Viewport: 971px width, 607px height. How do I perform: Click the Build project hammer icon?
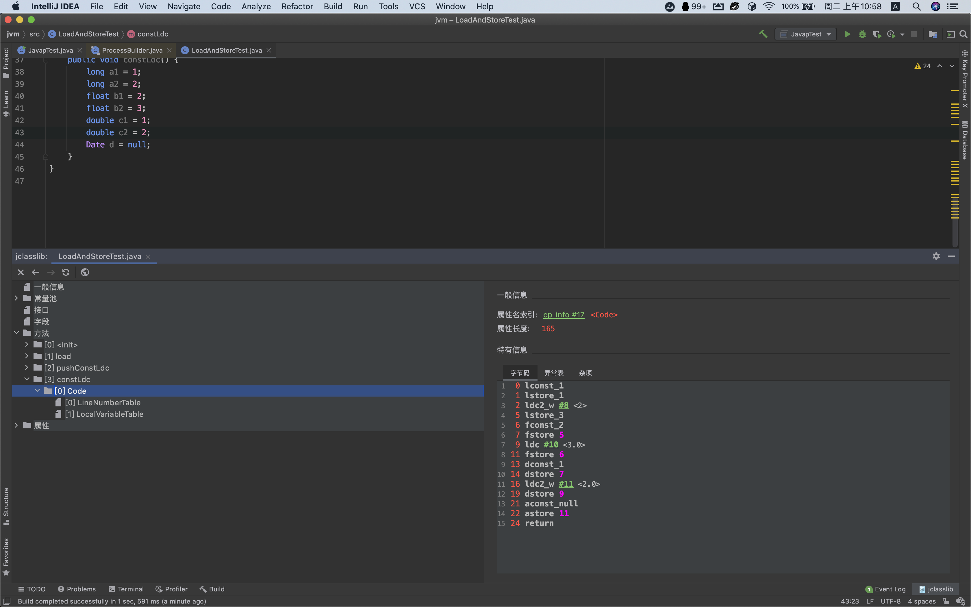[763, 34]
